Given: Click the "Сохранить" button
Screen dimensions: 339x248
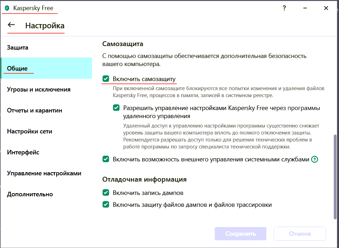Looking at the screenshot, I should pyautogui.click(x=241, y=234).
